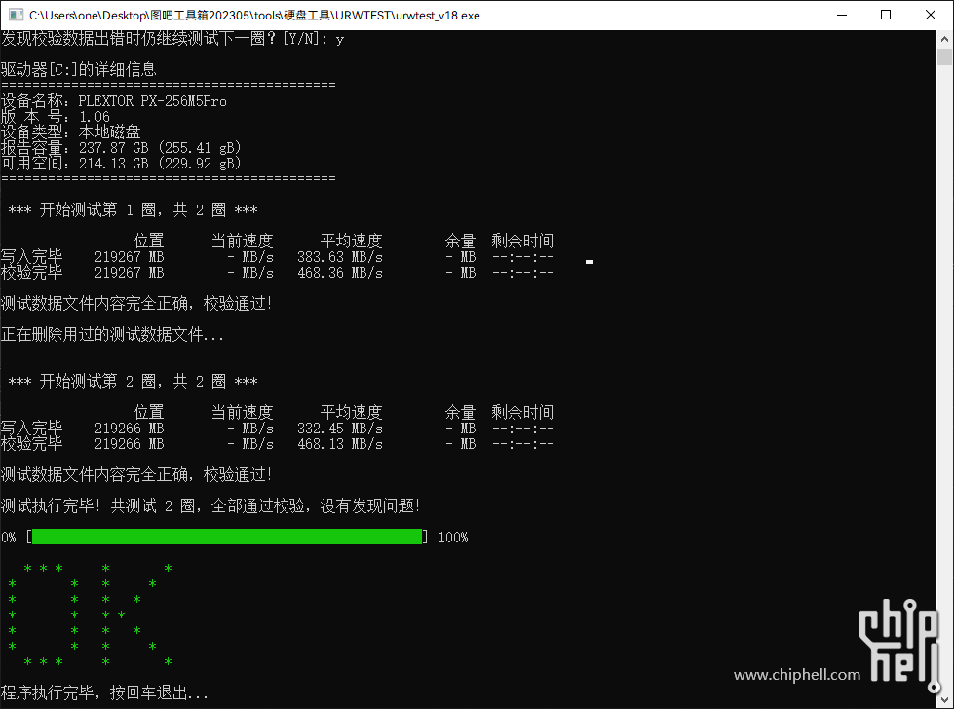Click the firmware version 1.06 text
954x709 pixels.
click(x=95, y=117)
